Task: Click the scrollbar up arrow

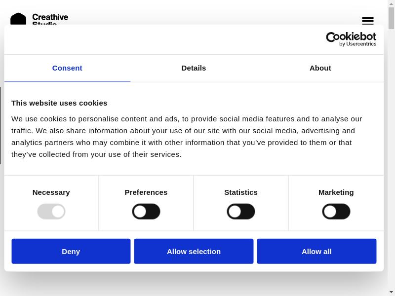Action: coord(391,4)
